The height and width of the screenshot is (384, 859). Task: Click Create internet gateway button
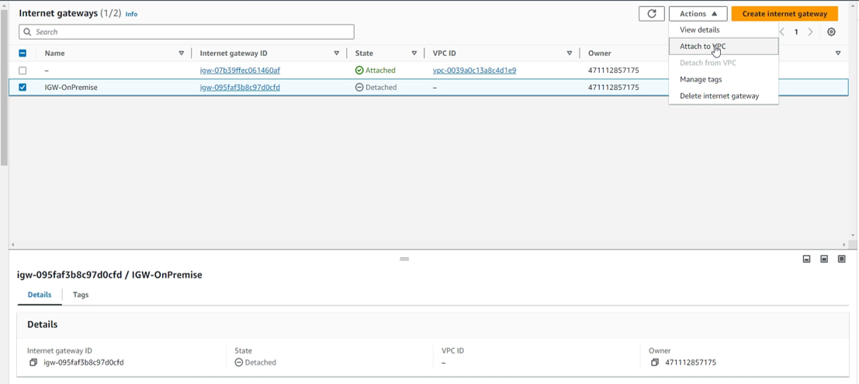tap(785, 14)
